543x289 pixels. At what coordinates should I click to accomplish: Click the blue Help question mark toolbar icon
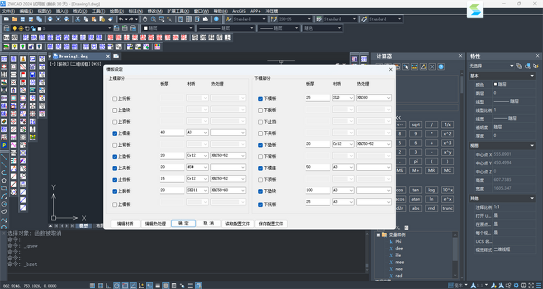pyautogui.click(x=216, y=19)
